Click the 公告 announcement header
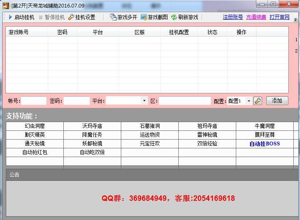Viewport: 300px width, 220px height. click(x=153, y=175)
